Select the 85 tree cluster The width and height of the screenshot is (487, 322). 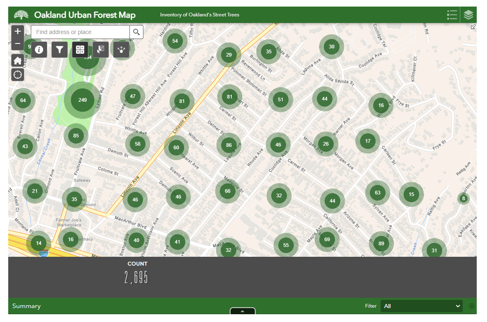76,136
